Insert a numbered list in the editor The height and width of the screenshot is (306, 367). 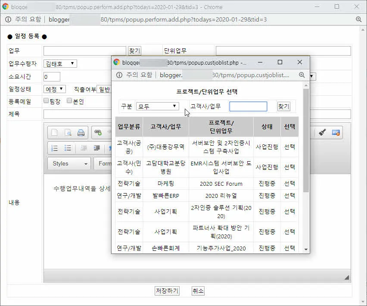pos(54,148)
